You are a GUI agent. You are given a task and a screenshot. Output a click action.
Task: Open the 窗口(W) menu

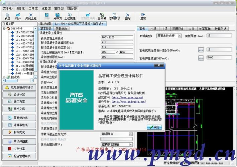59,8
